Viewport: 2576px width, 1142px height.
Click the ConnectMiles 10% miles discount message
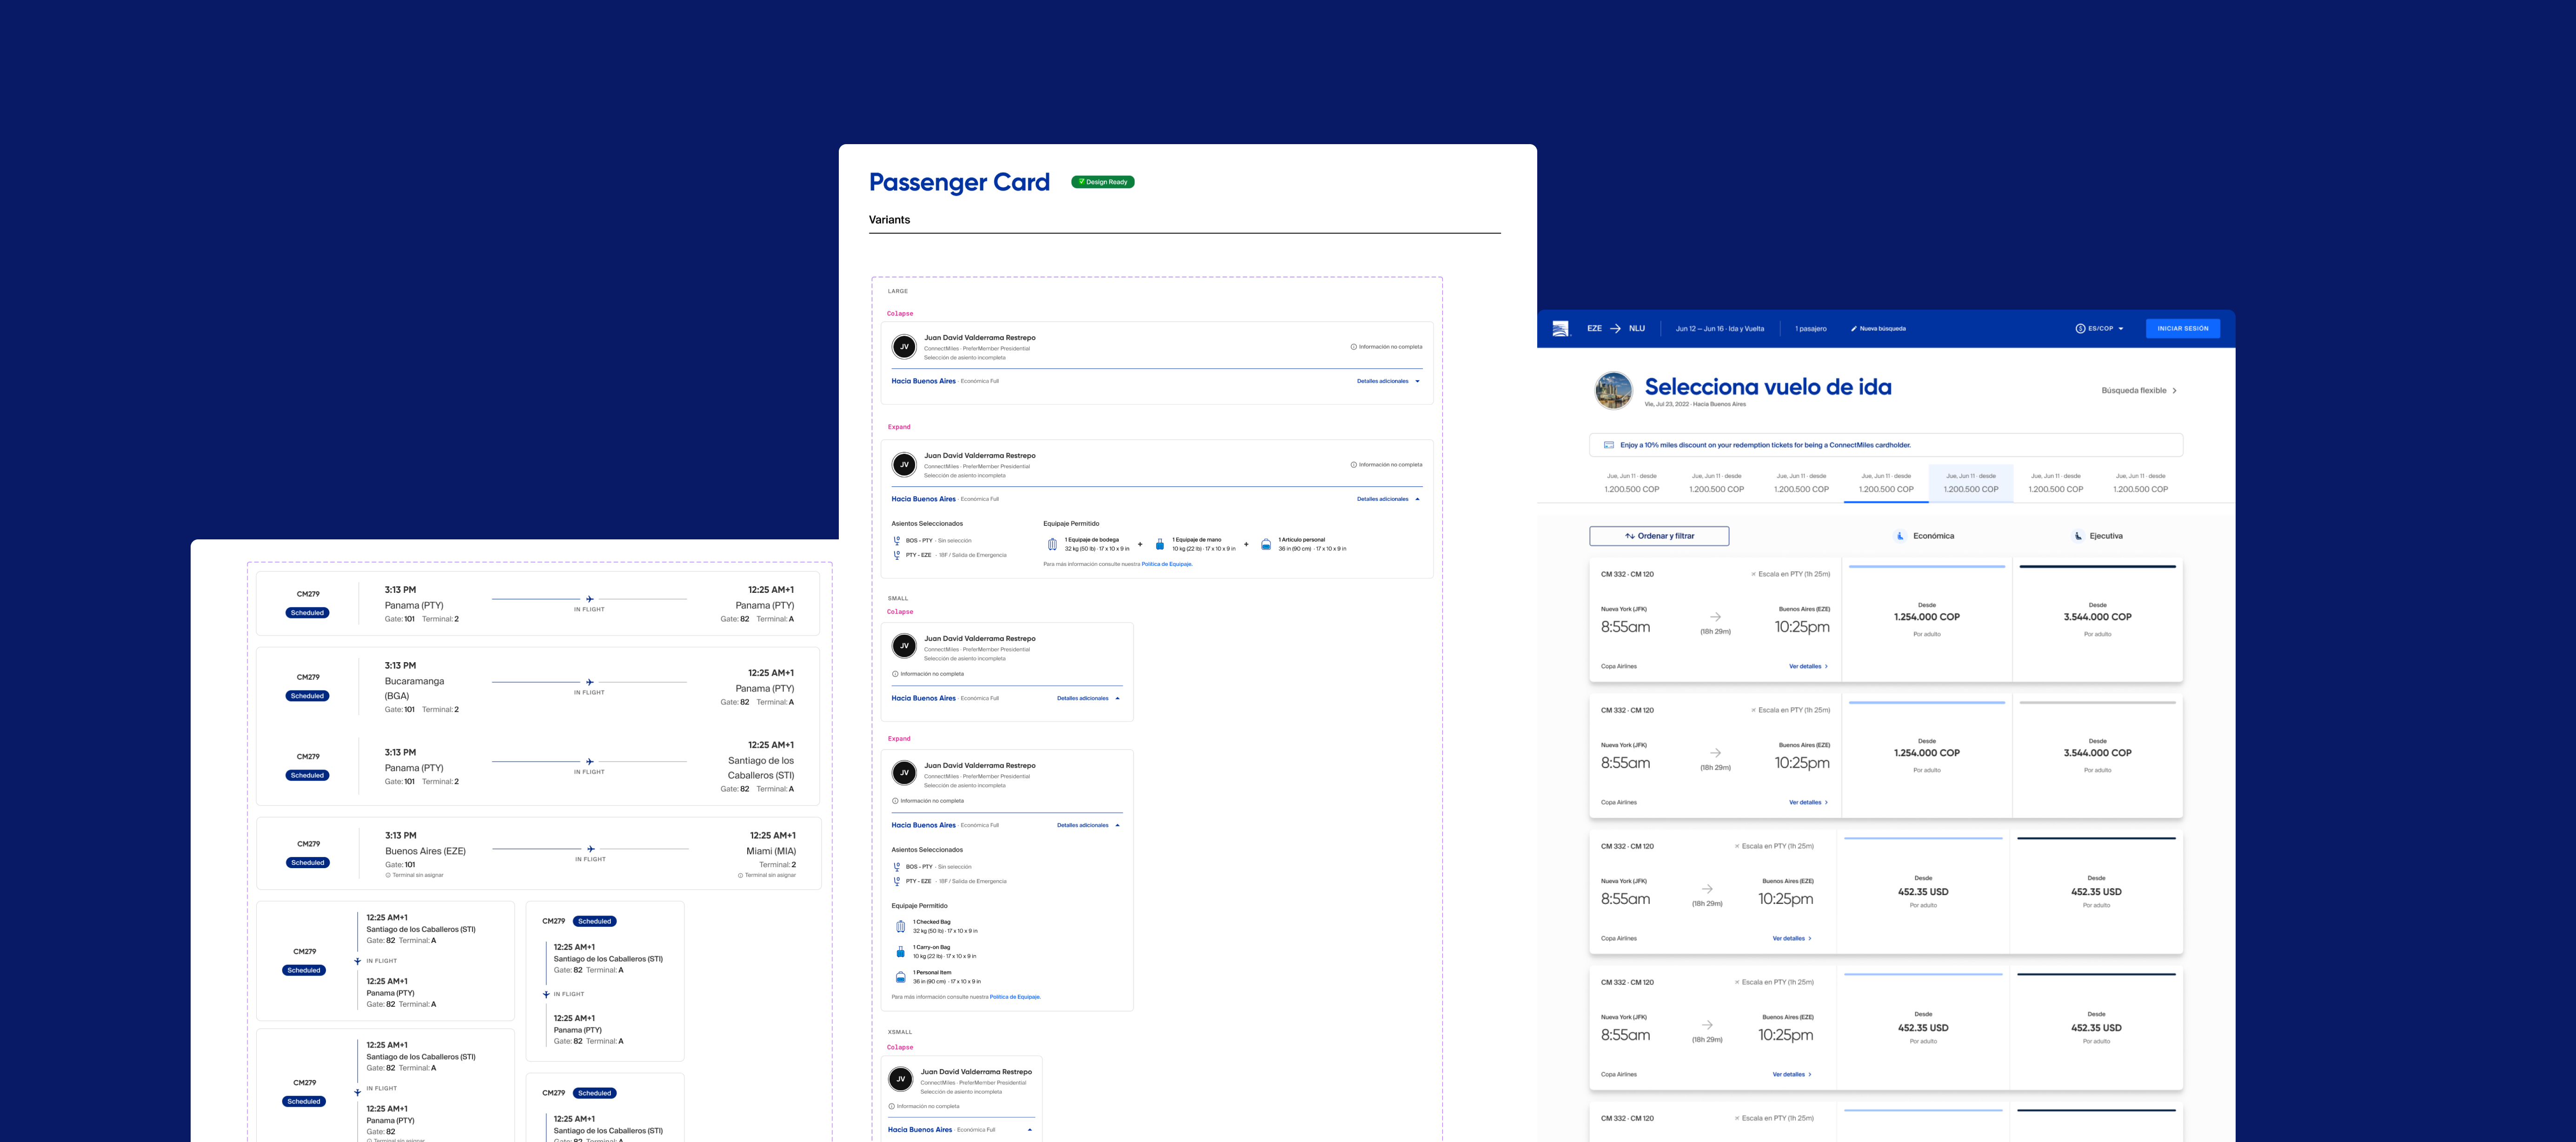coord(1765,445)
